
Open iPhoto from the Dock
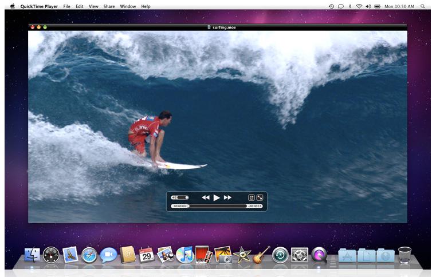(x=223, y=254)
